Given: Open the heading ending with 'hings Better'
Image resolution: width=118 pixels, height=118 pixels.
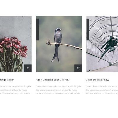Looking at the screenshot, I should [x=7, y=80].
